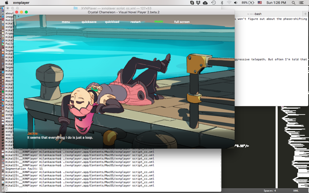Click the Skype menu bar icon
Screen dimensions: 309x193
[x=192, y=3]
